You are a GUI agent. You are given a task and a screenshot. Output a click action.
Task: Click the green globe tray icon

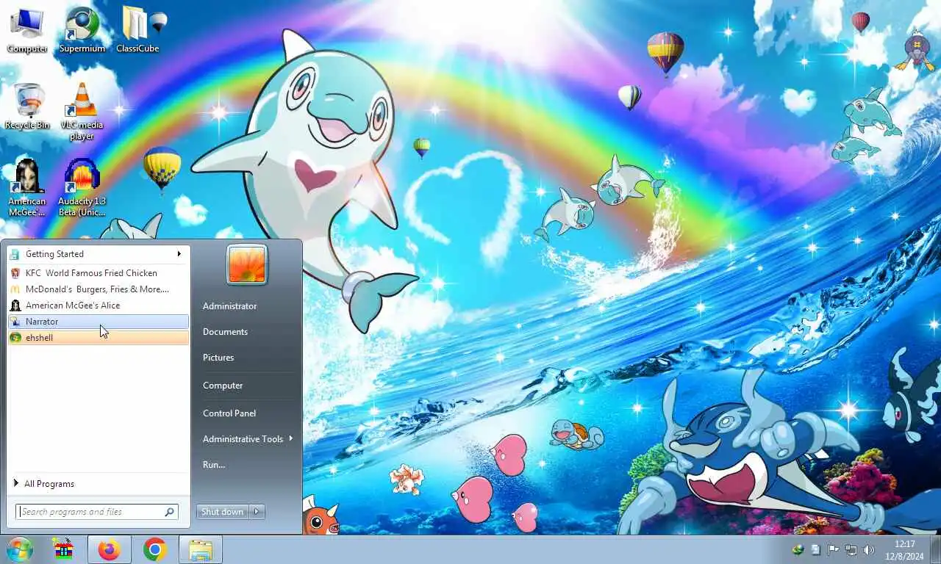pos(798,549)
